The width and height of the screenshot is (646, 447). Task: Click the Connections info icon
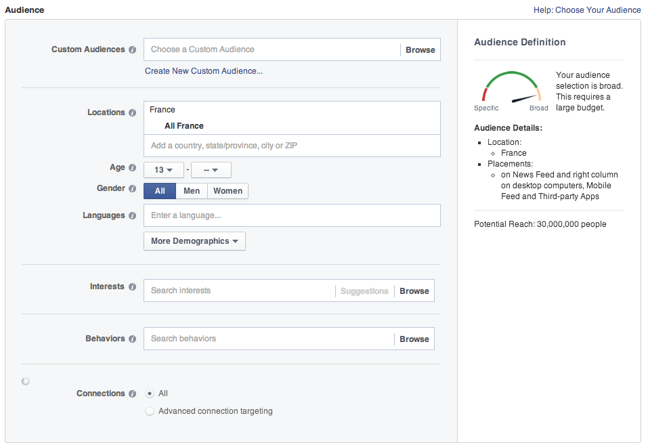pyautogui.click(x=132, y=394)
